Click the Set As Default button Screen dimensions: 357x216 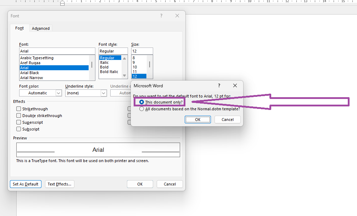[25, 184]
